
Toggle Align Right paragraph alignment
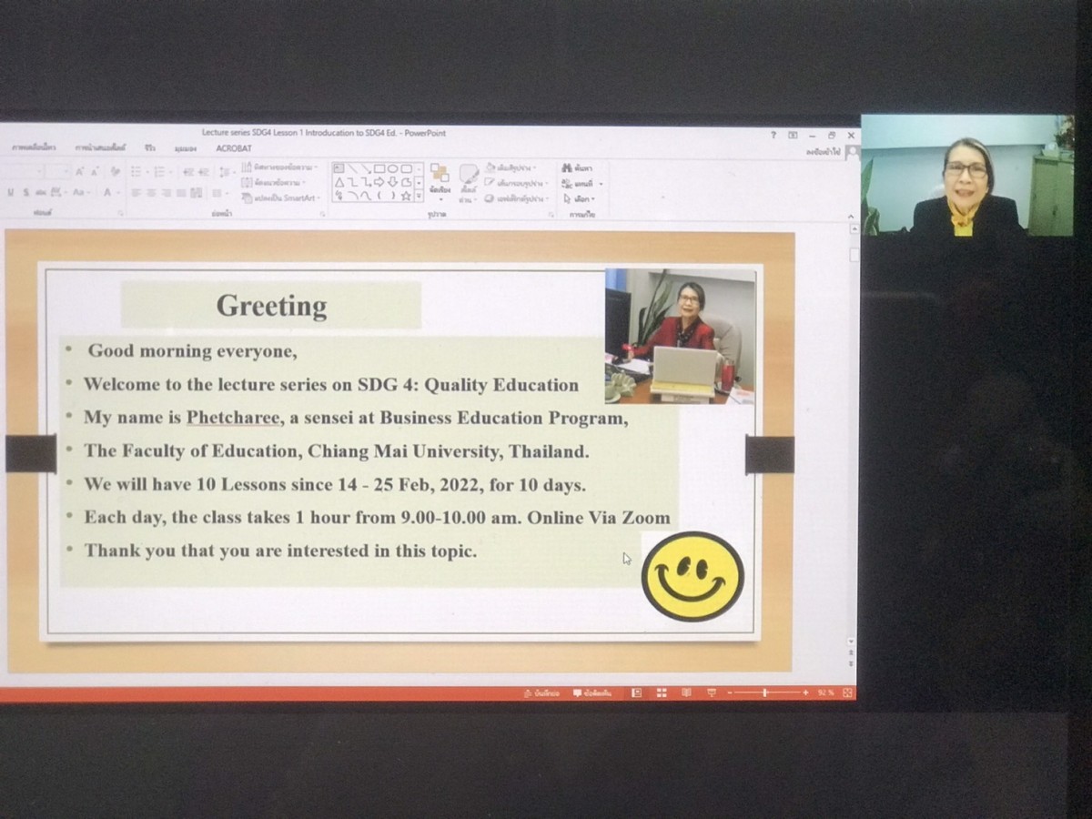coord(166,192)
